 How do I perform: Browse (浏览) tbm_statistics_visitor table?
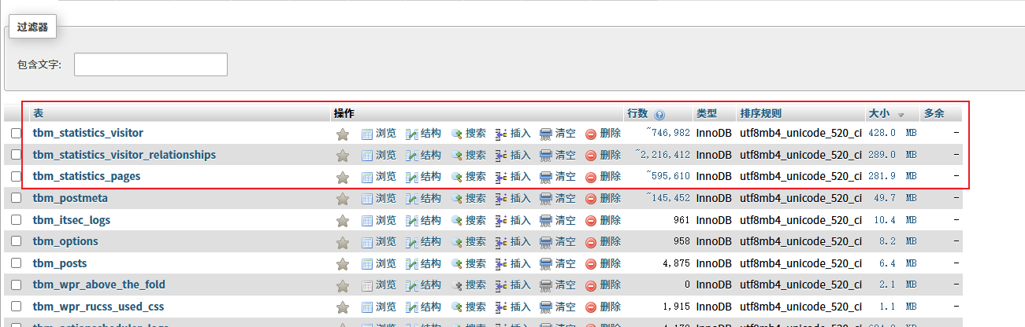click(378, 134)
